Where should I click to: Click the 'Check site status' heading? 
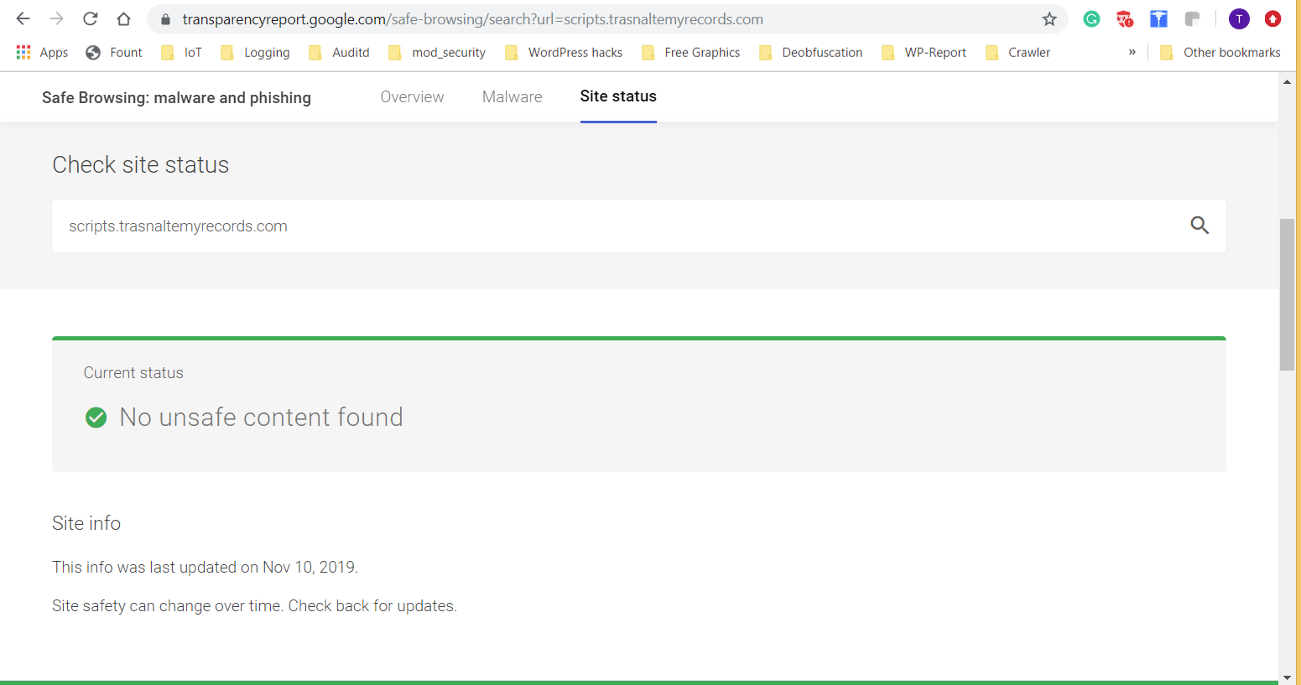(141, 164)
